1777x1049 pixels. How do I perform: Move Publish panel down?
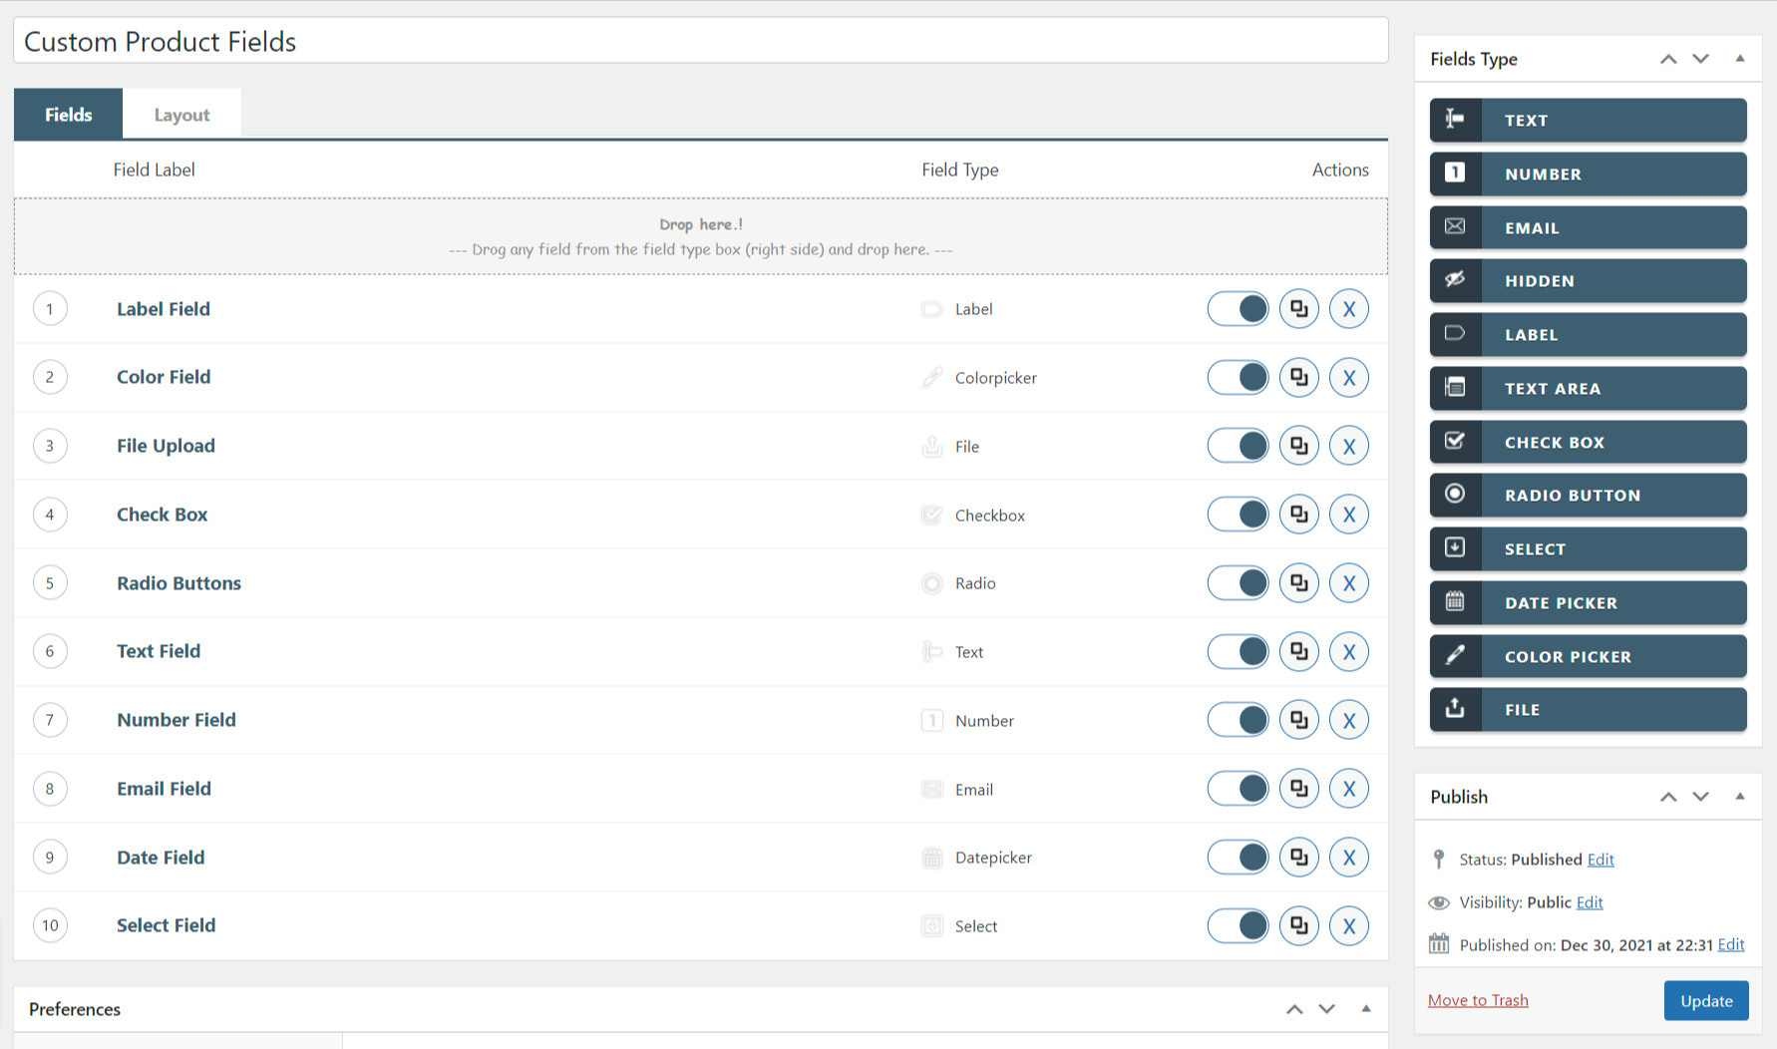tap(1701, 797)
